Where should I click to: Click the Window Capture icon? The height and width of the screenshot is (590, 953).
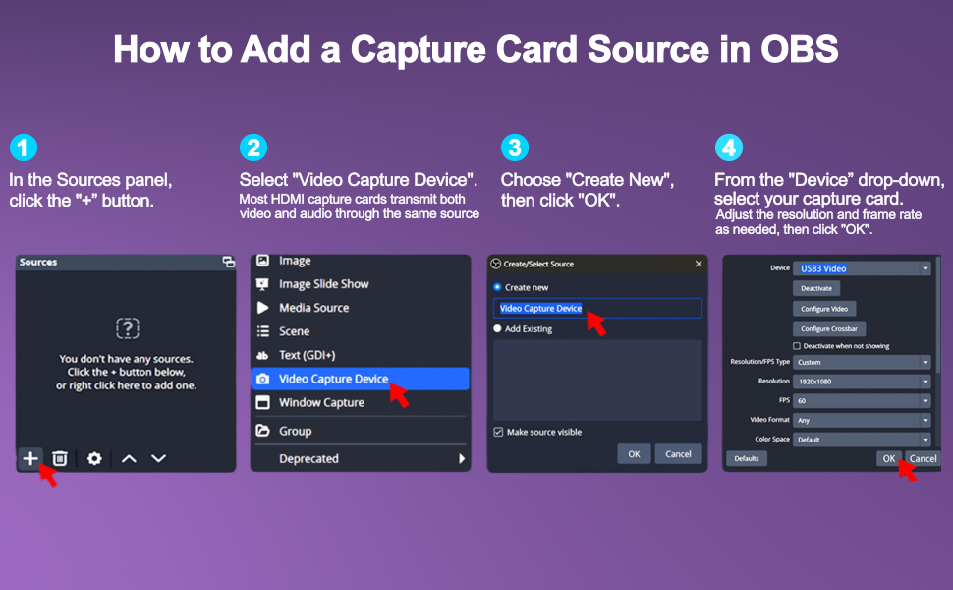262,402
